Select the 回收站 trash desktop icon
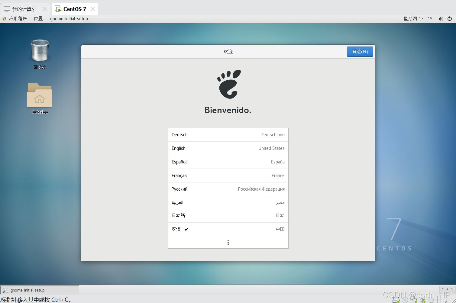 pyautogui.click(x=40, y=54)
